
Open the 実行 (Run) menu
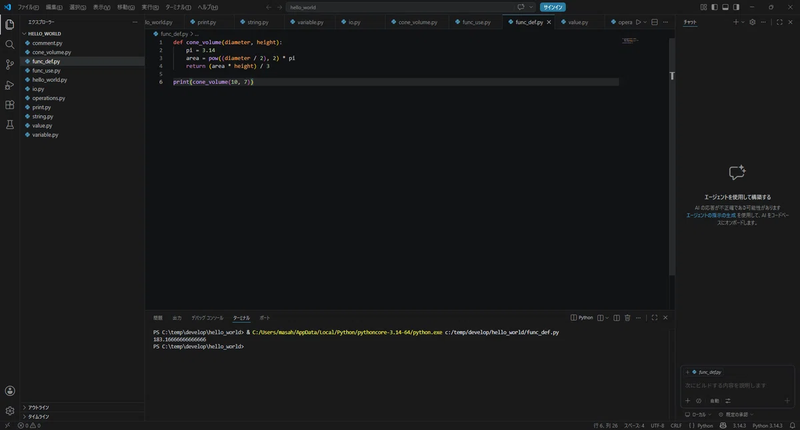pyautogui.click(x=150, y=7)
